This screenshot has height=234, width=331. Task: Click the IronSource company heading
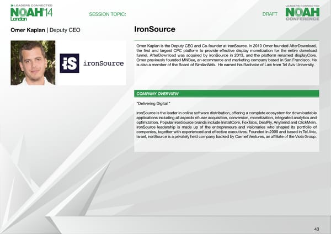tap(154, 29)
